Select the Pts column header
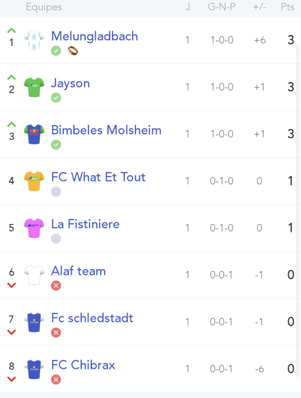 287,7
